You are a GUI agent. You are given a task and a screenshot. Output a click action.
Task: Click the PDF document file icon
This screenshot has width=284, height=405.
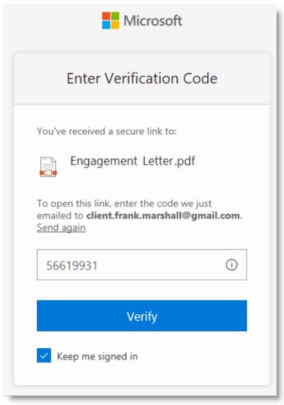[x=48, y=167]
